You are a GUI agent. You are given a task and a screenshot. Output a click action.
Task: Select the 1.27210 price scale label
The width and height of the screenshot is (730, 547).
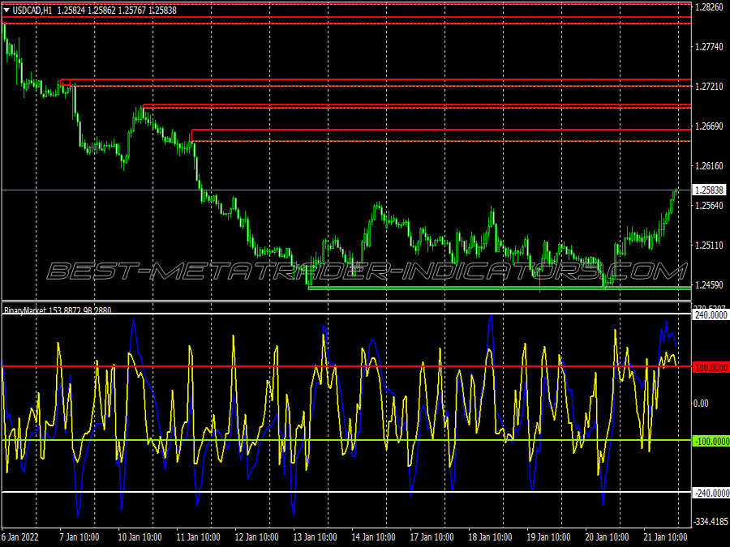709,87
